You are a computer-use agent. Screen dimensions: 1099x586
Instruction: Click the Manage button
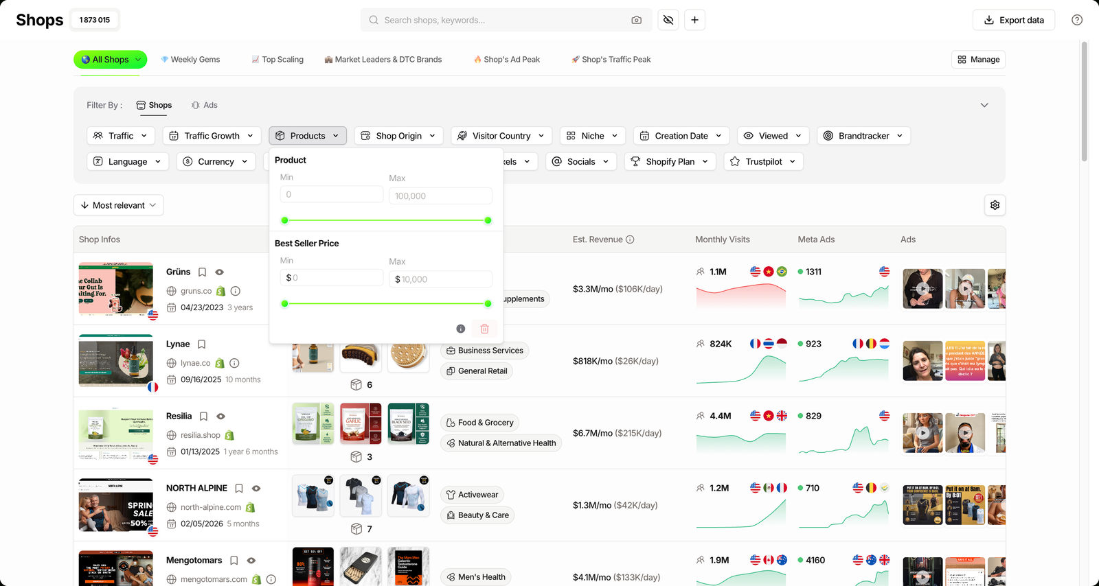(x=978, y=60)
